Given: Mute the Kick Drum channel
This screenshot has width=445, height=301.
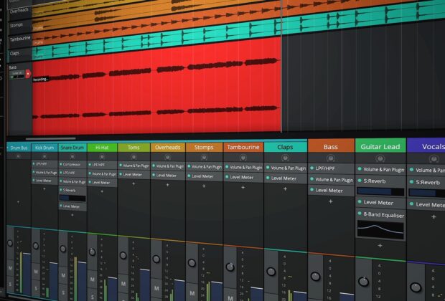Looking at the screenshot, I should click(x=36, y=272).
